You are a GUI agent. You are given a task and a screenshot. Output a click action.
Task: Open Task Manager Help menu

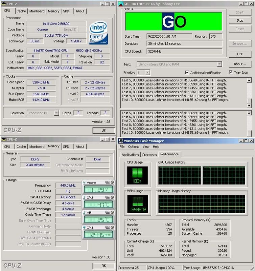156,147
